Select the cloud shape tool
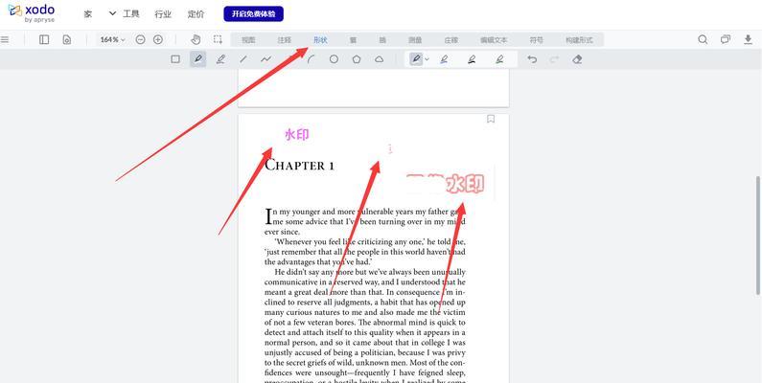The image size is (762, 383). (379, 59)
